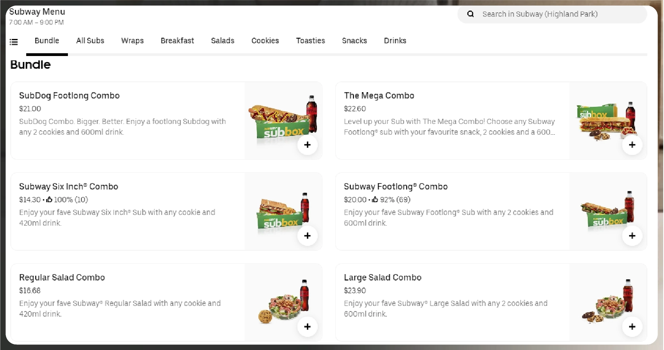Click the search magnifier icon
The width and height of the screenshot is (664, 350).
point(471,14)
